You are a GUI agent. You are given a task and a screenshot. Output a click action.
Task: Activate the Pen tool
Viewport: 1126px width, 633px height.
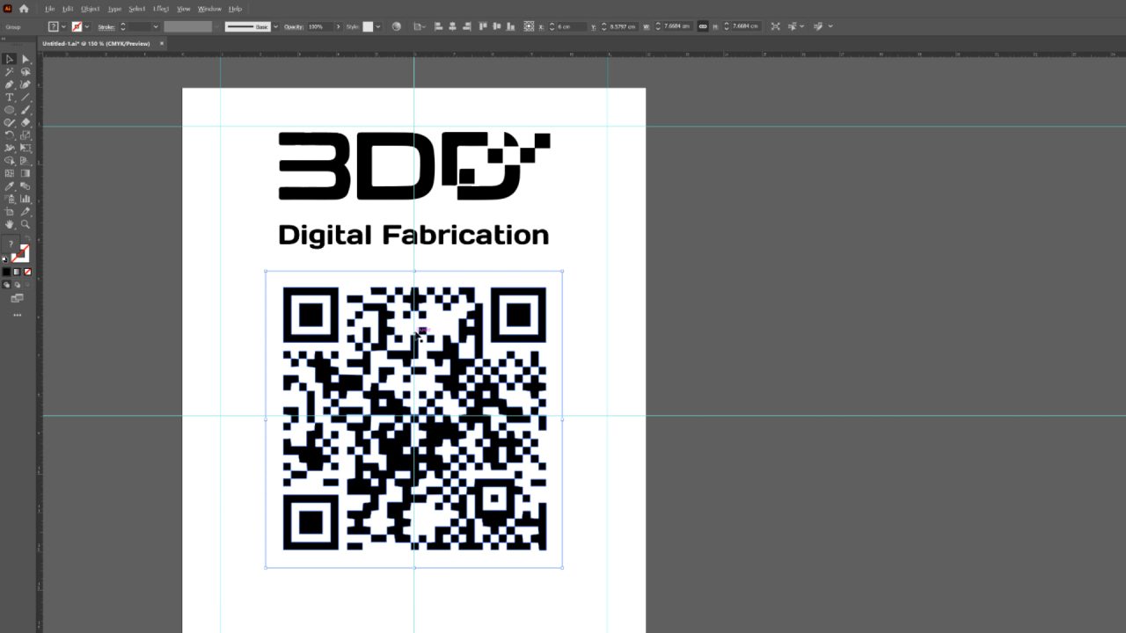[11, 84]
